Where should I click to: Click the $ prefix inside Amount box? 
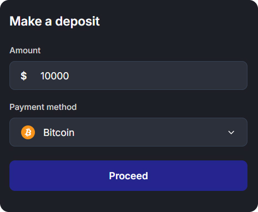[24, 76]
